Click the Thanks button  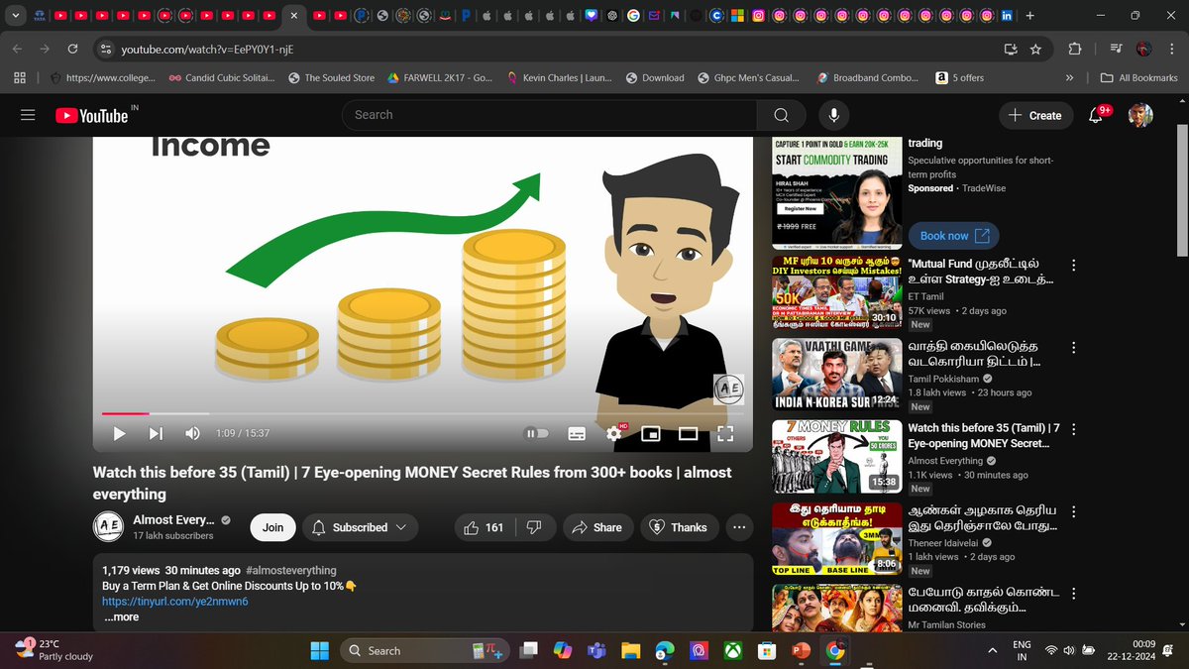pyautogui.click(x=679, y=527)
